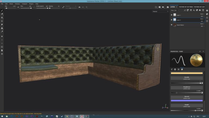
Task: Open Layer 1 opacity value dropdown
Action: click(x=202, y=16)
